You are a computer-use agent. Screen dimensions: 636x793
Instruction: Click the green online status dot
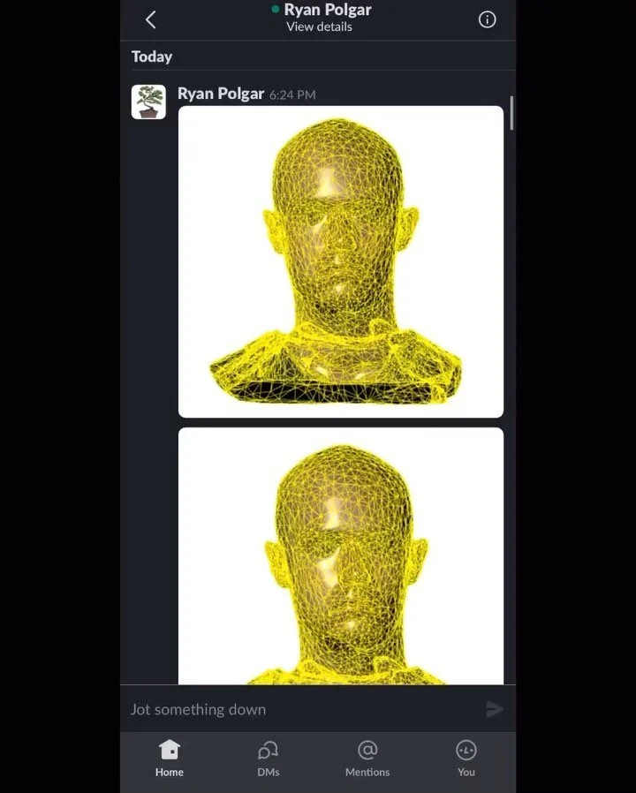point(276,9)
